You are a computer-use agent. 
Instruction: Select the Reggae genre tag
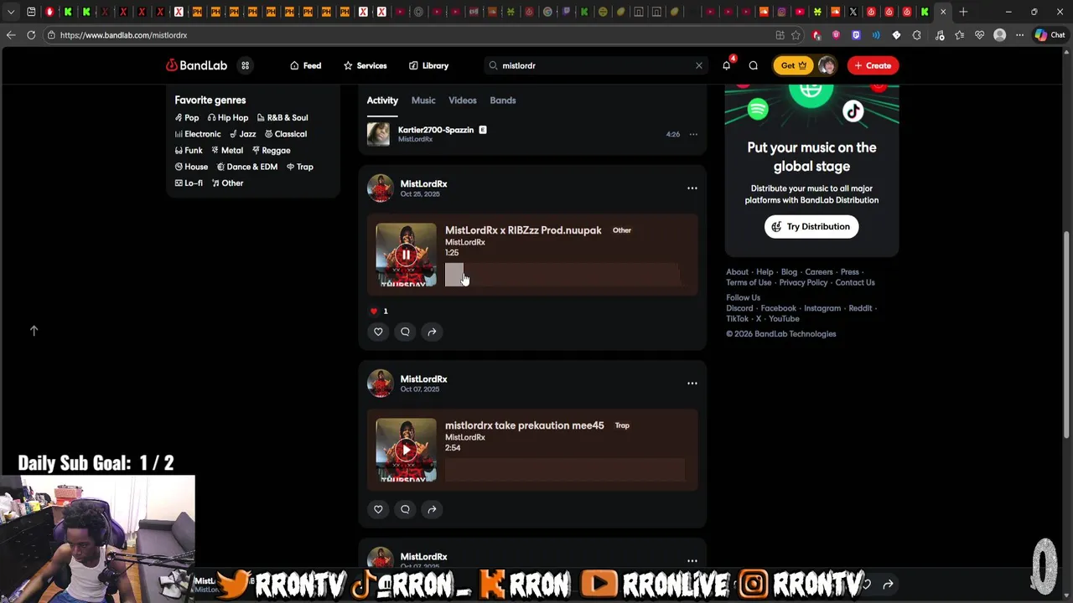tap(271, 151)
